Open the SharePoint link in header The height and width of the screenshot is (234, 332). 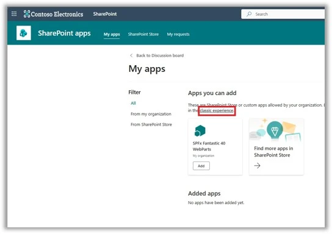pyautogui.click(x=105, y=14)
